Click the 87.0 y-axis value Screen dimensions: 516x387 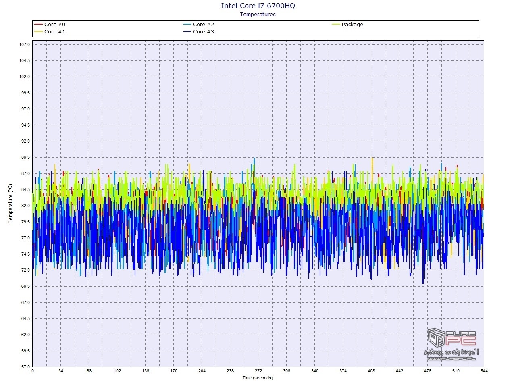[25, 173]
